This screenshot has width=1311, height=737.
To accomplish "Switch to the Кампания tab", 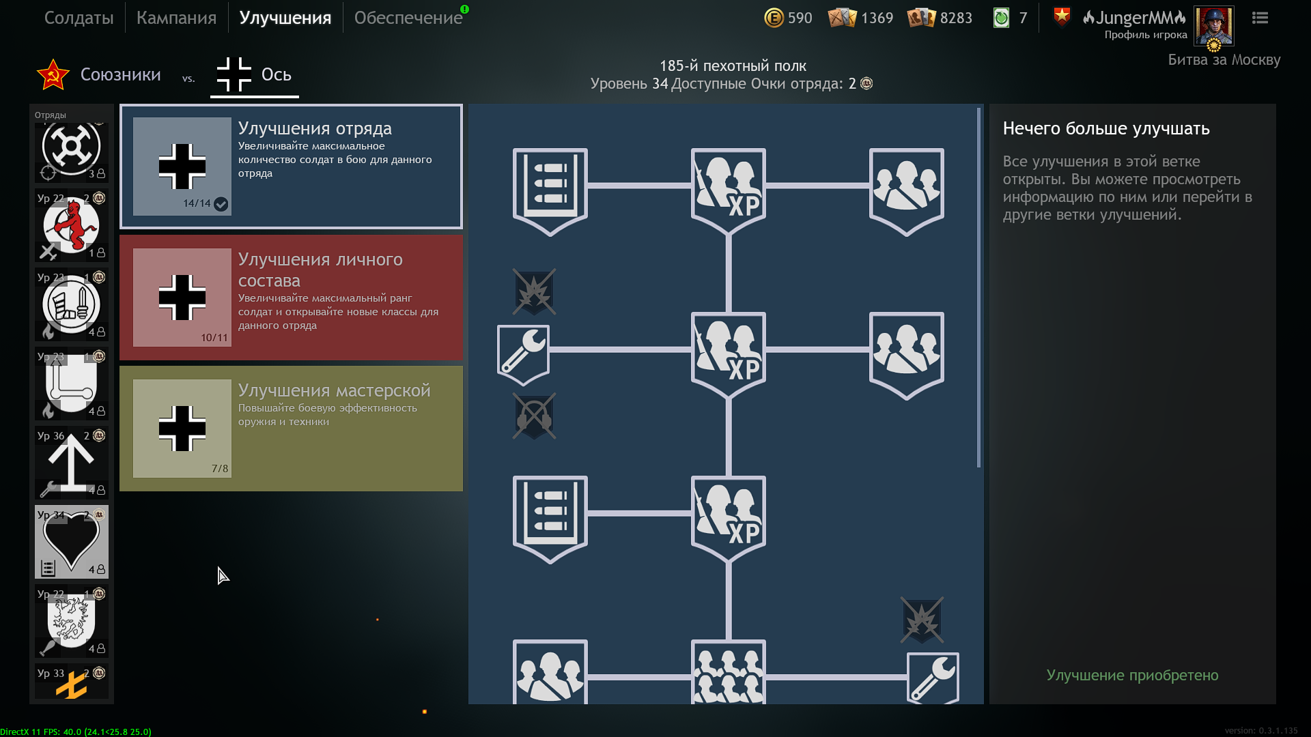I will pos(176,18).
